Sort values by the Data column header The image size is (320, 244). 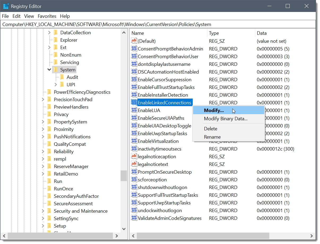pyautogui.click(x=285, y=33)
